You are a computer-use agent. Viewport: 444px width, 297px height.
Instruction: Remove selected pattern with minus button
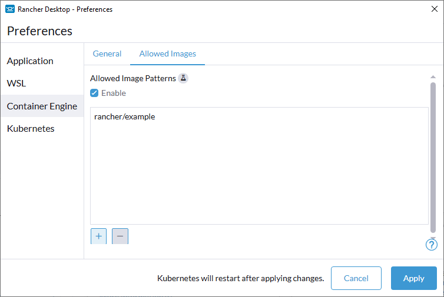[120, 236]
